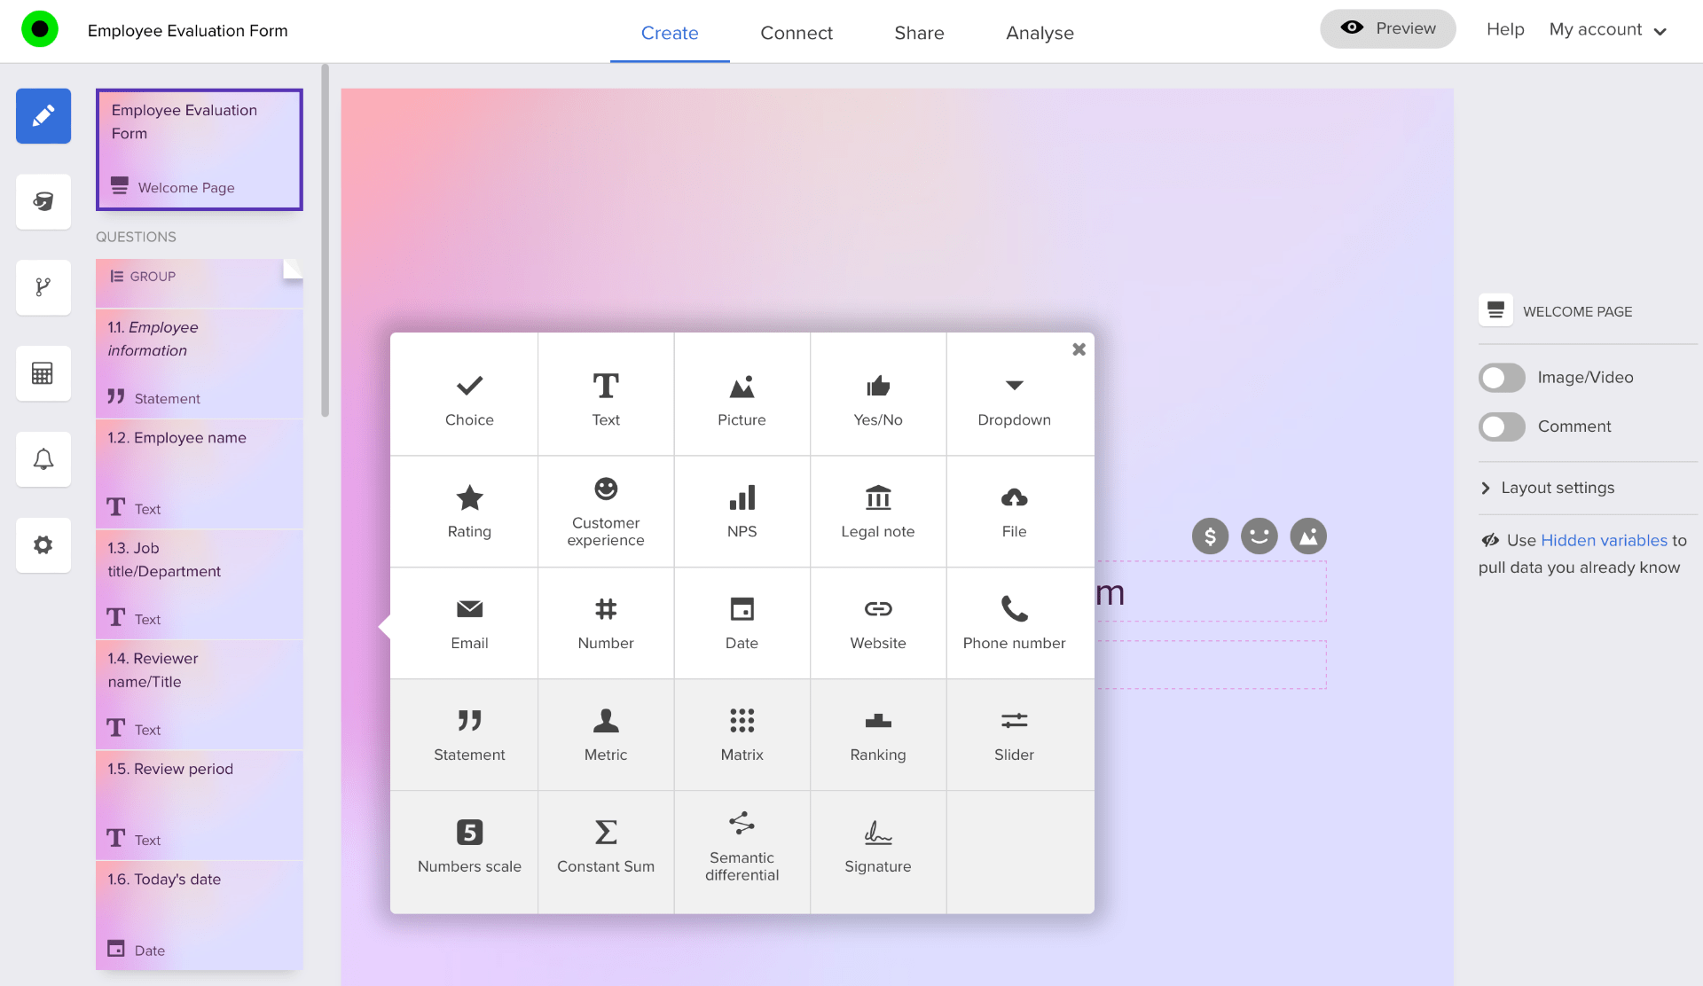1703x986 pixels.
Task: Enable the Image/Video toggle
Action: click(x=1501, y=378)
